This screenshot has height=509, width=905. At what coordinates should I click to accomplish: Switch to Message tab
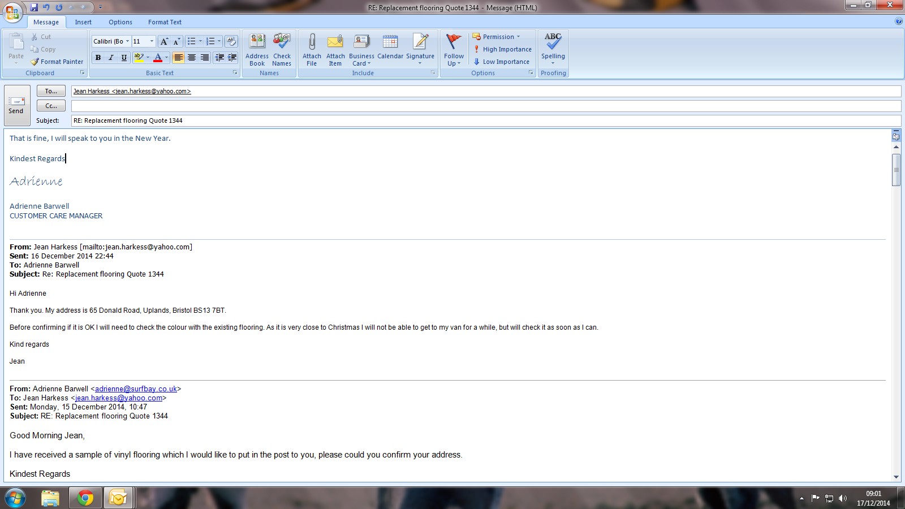tap(46, 22)
